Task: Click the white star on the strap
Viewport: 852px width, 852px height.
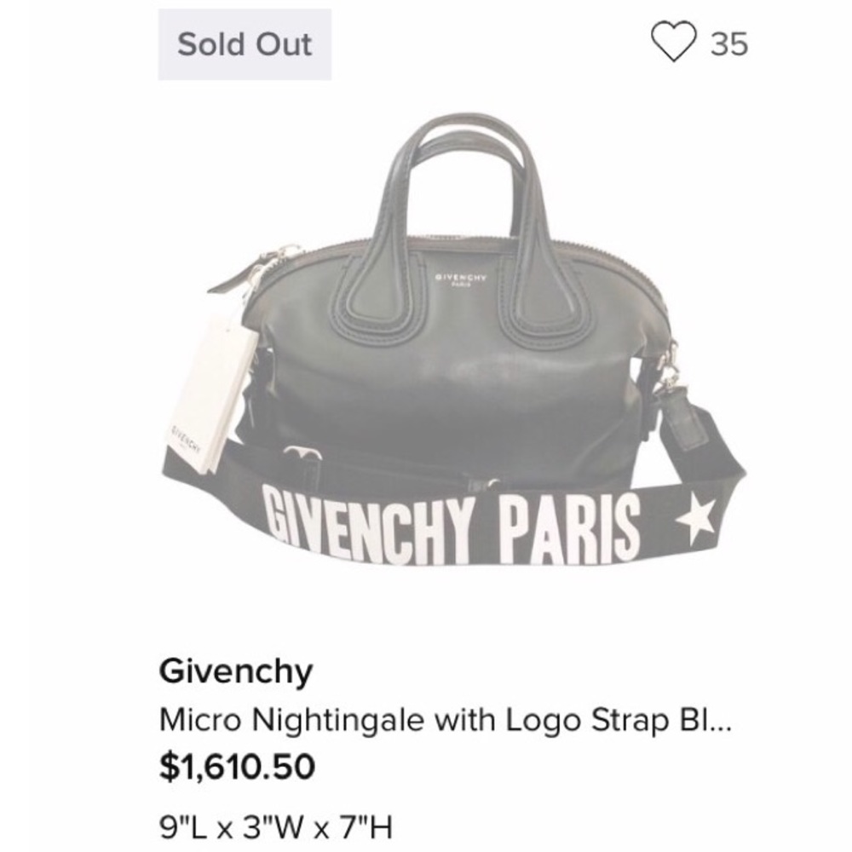Action: tap(695, 517)
